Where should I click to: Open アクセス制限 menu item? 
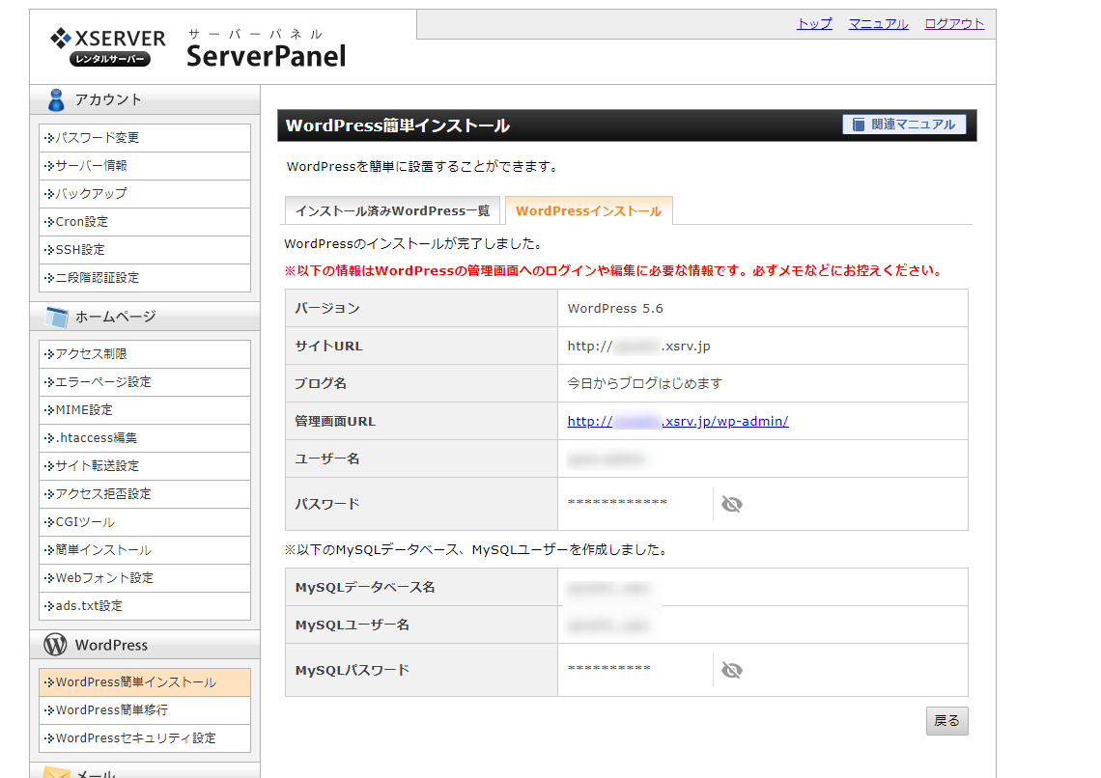pyautogui.click(x=145, y=353)
